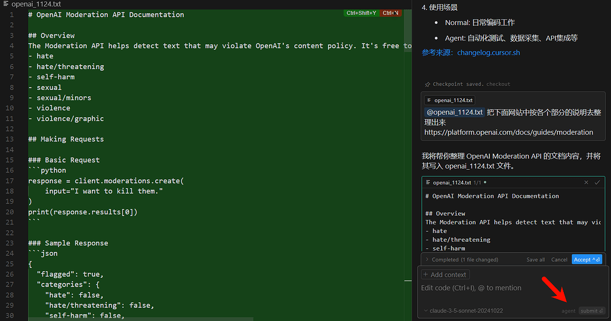Click the Add context button
The width and height of the screenshot is (611, 321).
pos(445,275)
